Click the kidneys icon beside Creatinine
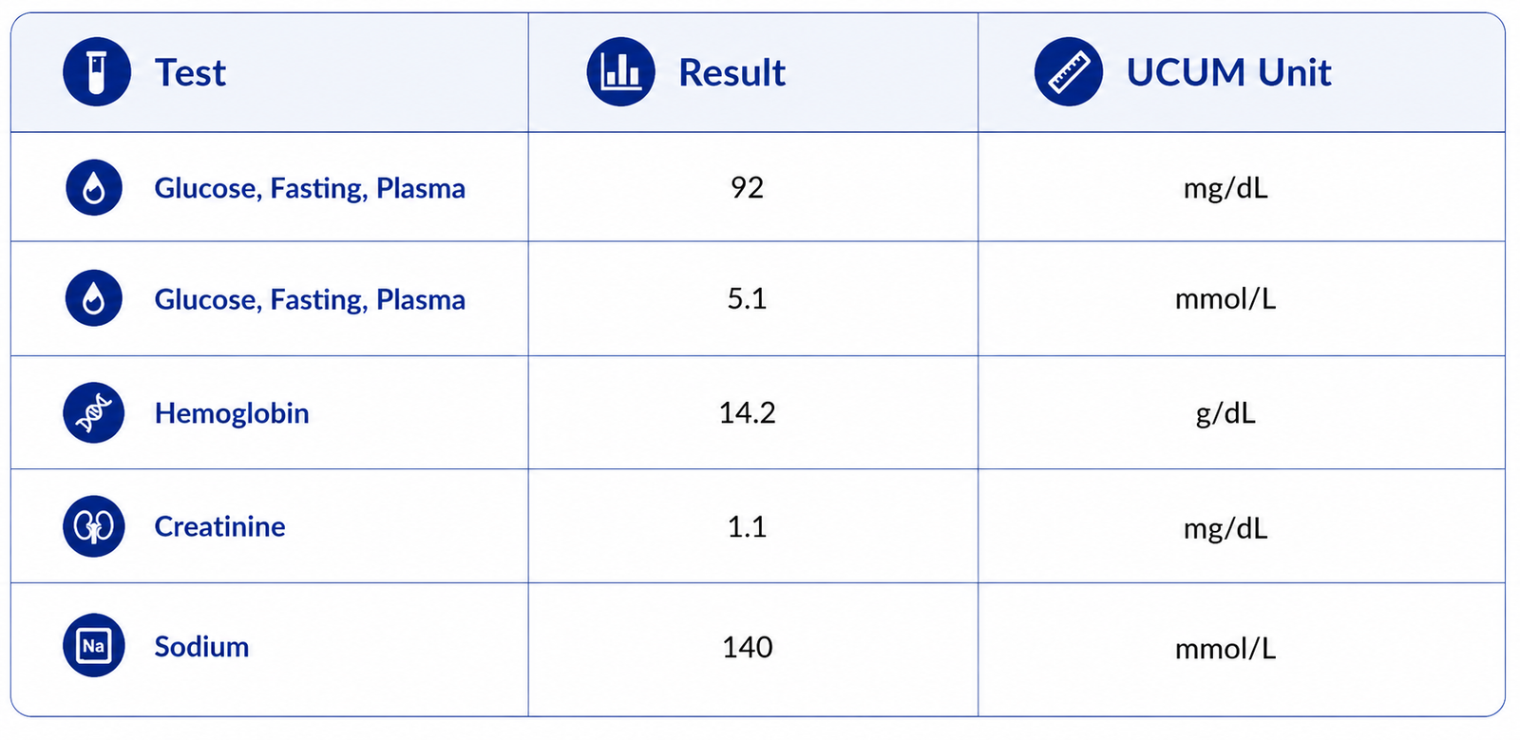Screen dimensions: 1520x740 coord(93,526)
